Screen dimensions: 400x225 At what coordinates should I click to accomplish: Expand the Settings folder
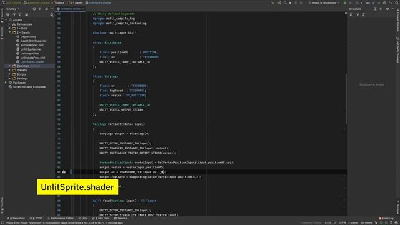tap(10, 78)
